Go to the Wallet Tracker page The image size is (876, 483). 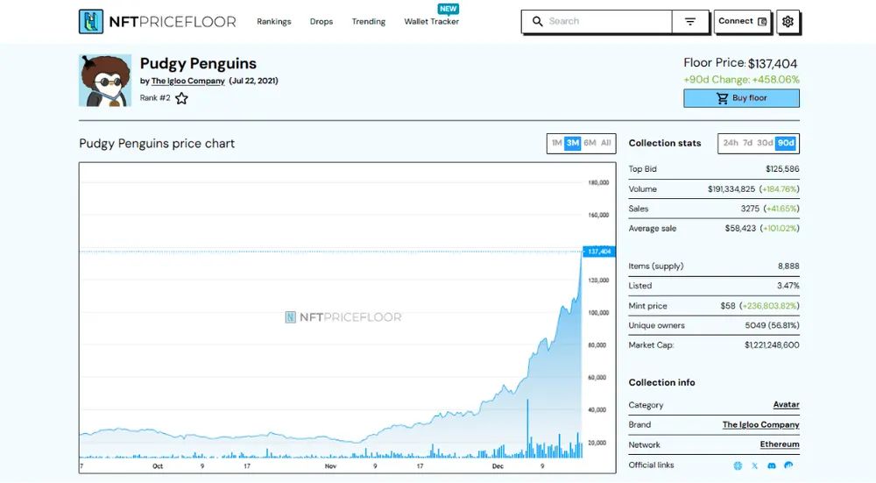(x=431, y=22)
